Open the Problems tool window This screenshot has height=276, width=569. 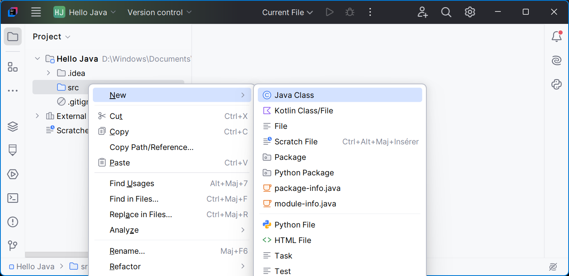[13, 222]
